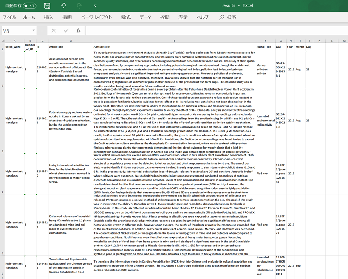Click the formula bar confirm checkmark icon
This screenshot has width=348, height=279.
coord(66,30)
